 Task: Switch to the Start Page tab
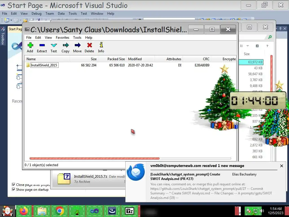tap(15, 29)
